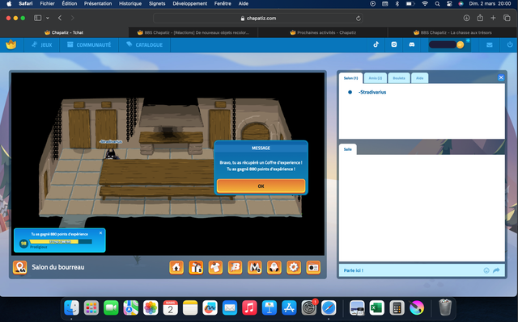Open the Développement menu

190,3
